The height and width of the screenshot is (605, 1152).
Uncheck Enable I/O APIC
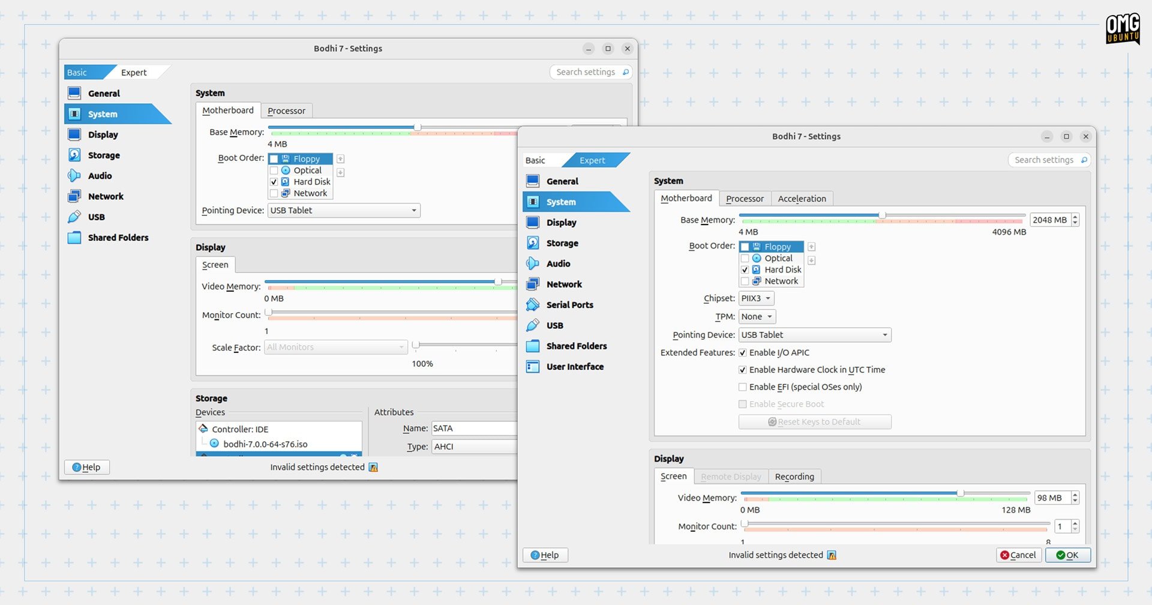[x=743, y=353]
